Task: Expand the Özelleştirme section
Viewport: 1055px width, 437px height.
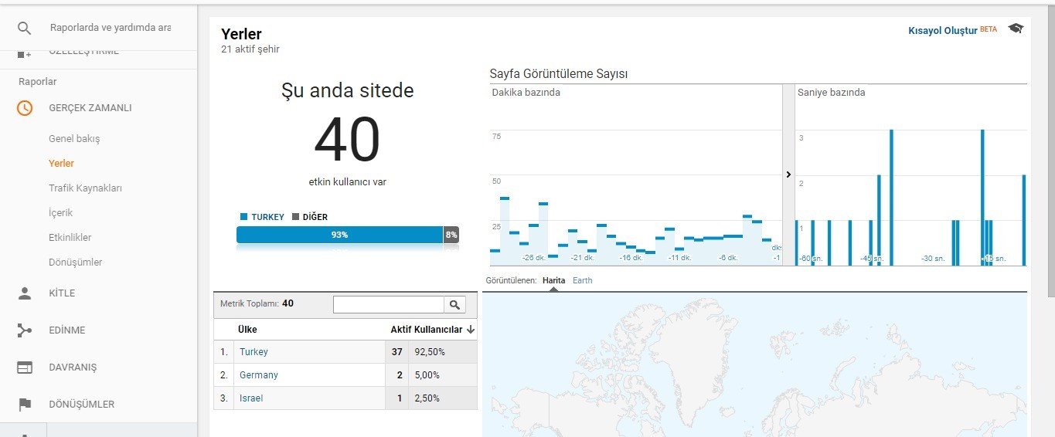Action: pos(83,52)
